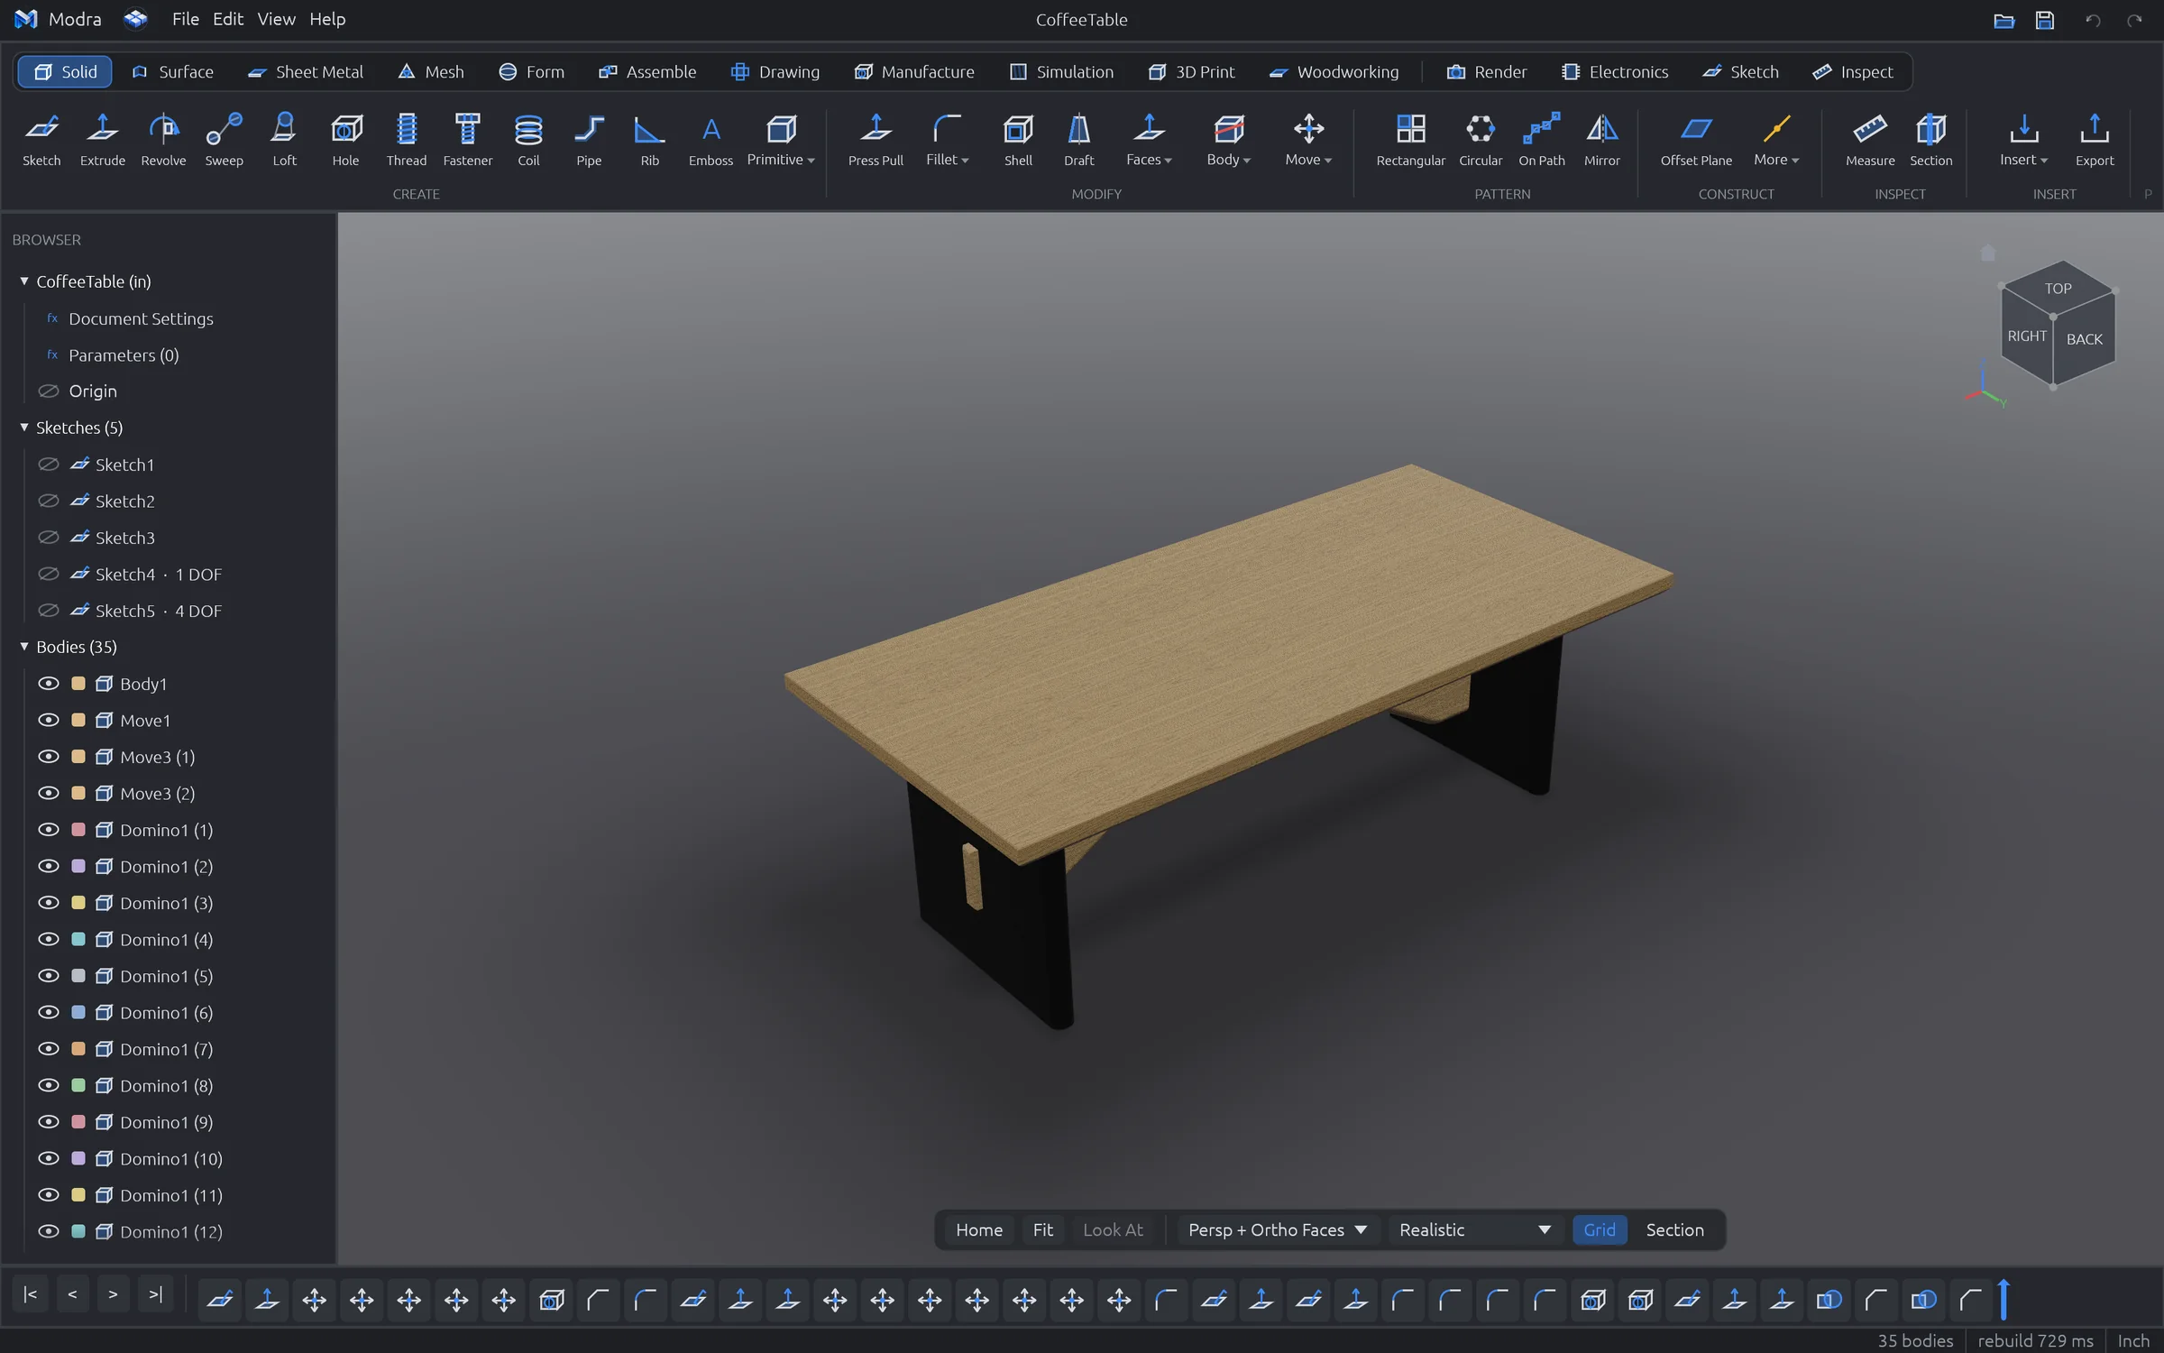Screen dimensions: 2164x1353
Task: Toggle visibility of Domino1 (1)
Action: (49, 830)
